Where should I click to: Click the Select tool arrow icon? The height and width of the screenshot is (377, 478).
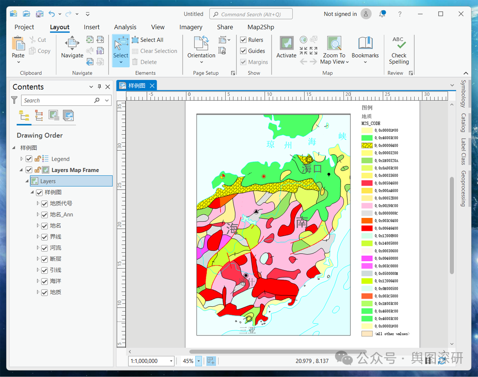point(121,44)
